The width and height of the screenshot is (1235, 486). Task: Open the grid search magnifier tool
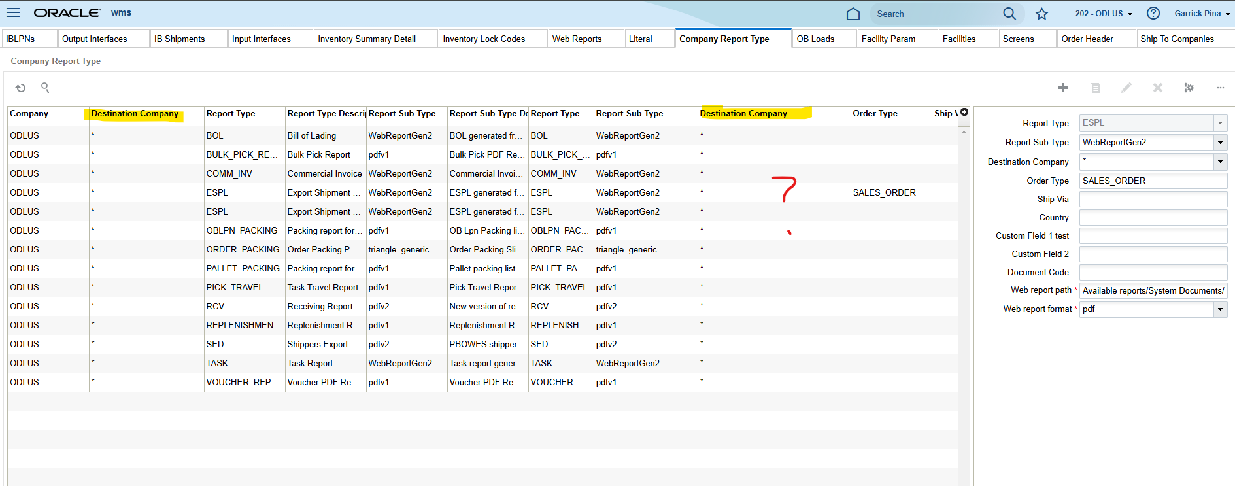click(45, 87)
